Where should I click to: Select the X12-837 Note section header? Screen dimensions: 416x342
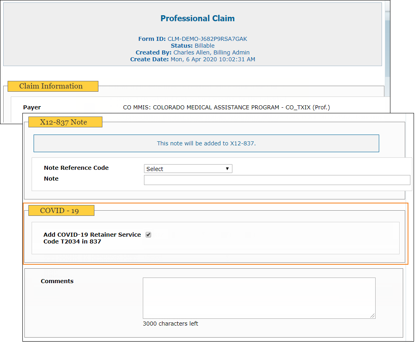click(63, 122)
